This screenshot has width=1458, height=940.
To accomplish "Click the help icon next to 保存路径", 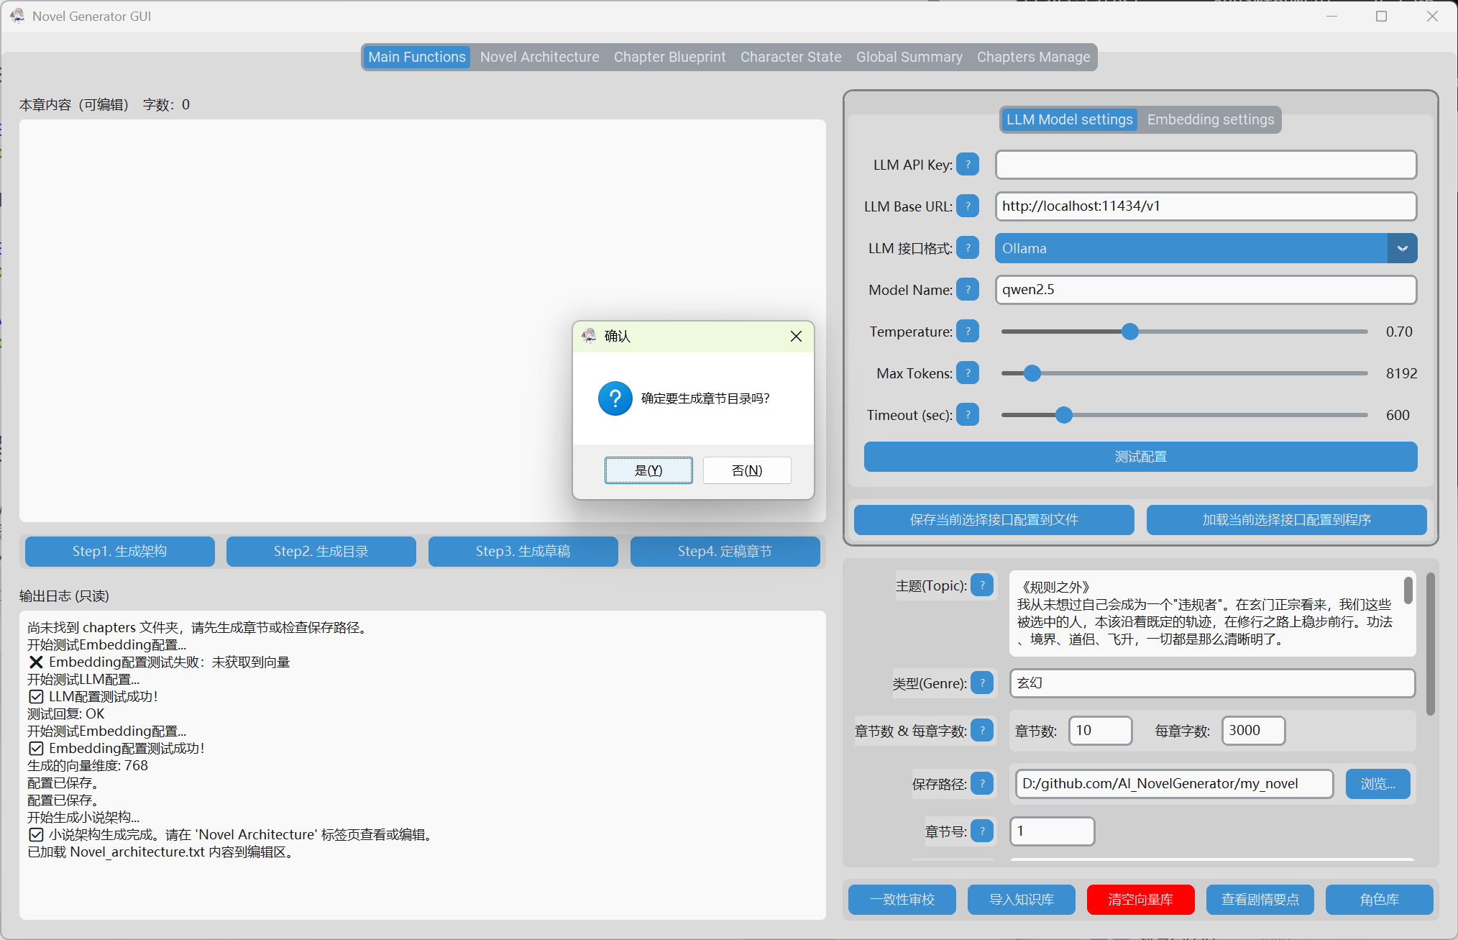I will [x=982, y=783].
